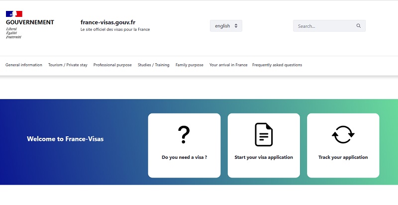Screen dimensions: 398x205
Task: Open the Family purpose menu
Action: pyautogui.click(x=190, y=65)
